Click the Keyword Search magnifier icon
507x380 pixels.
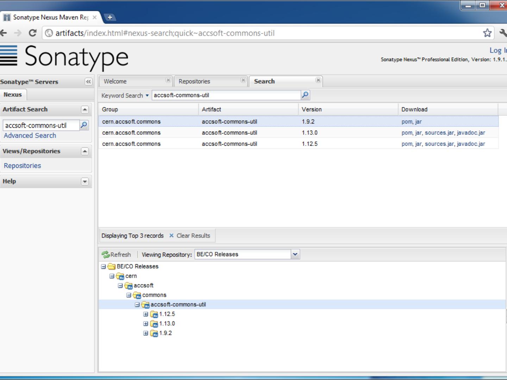coord(305,95)
